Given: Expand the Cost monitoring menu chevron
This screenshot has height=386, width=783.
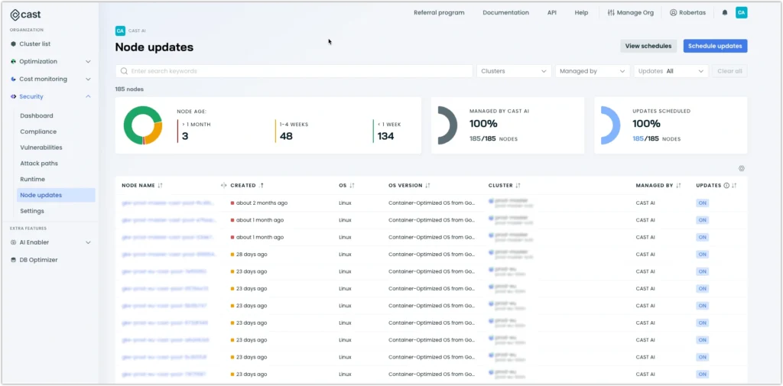Looking at the screenshot, I should (88, 79).
